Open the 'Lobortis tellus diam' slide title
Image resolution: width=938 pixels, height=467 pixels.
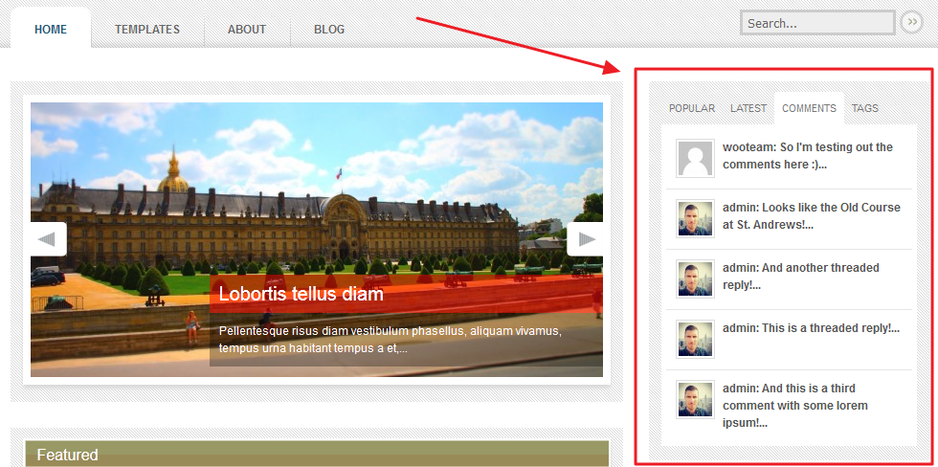pyautogui.click(x=301, y=294)
